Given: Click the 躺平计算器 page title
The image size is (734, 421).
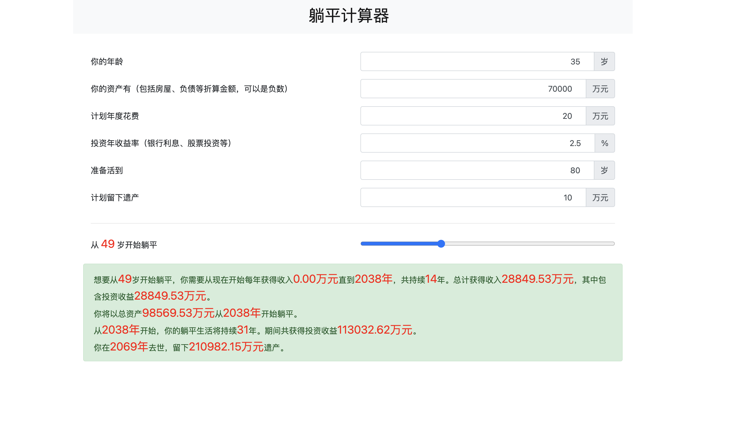Looking at the screenshot, I should (349, 15).
